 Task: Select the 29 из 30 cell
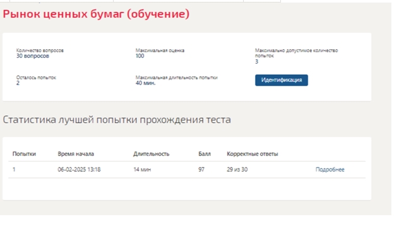click(237, 169)
